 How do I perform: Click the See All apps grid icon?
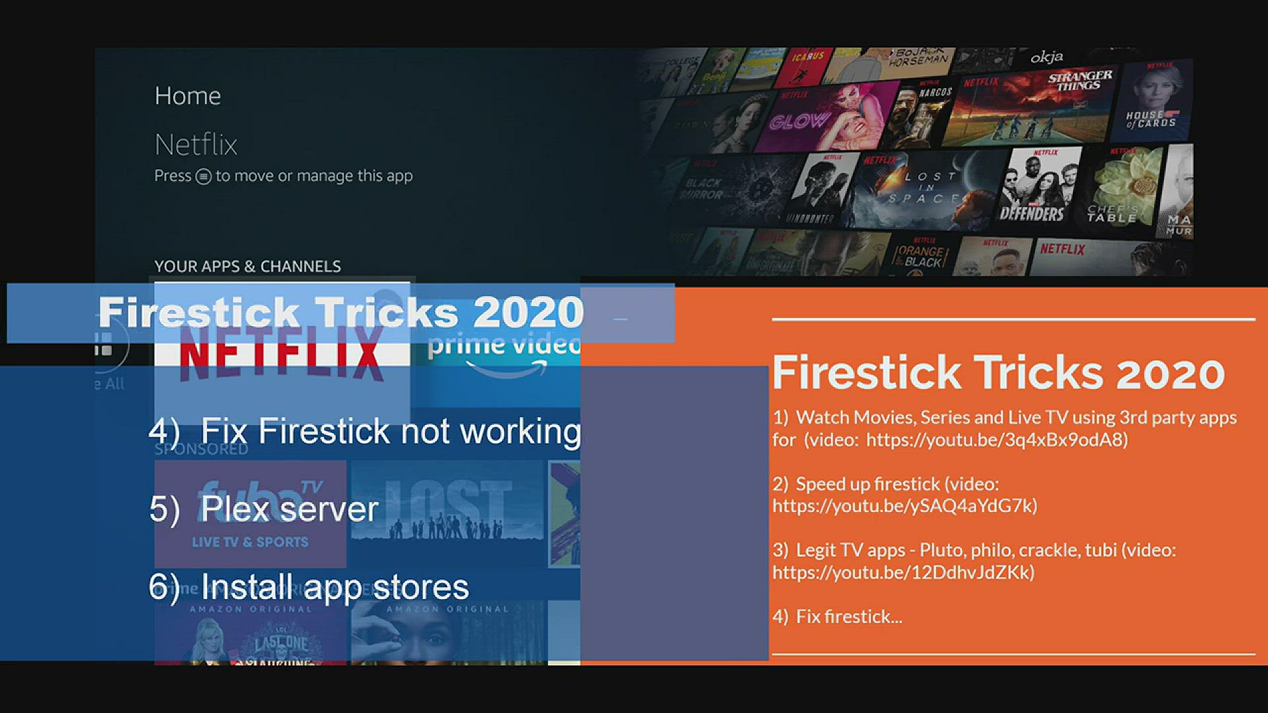point(104,345)
